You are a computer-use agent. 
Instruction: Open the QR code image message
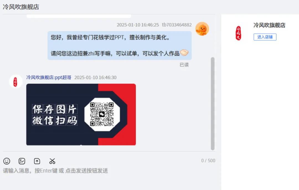pyautogui.click(x=81, y=115)
